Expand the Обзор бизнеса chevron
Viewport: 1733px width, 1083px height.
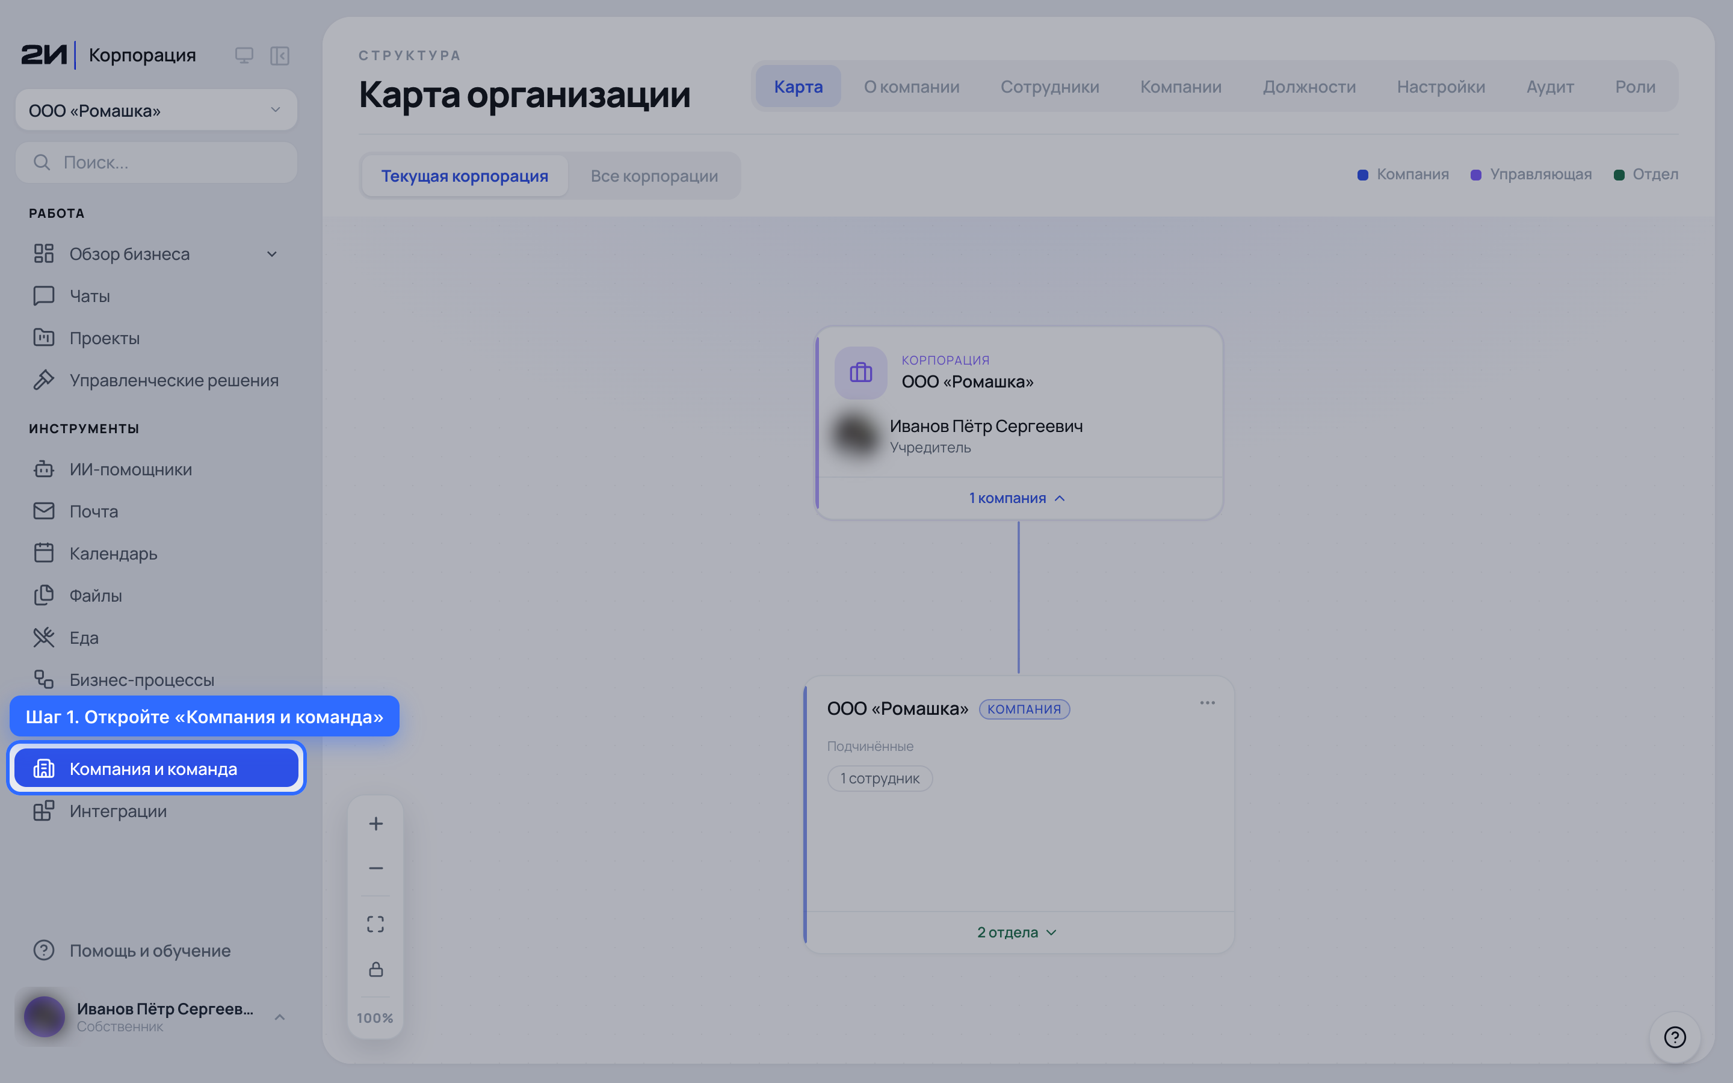coord(271,253)
